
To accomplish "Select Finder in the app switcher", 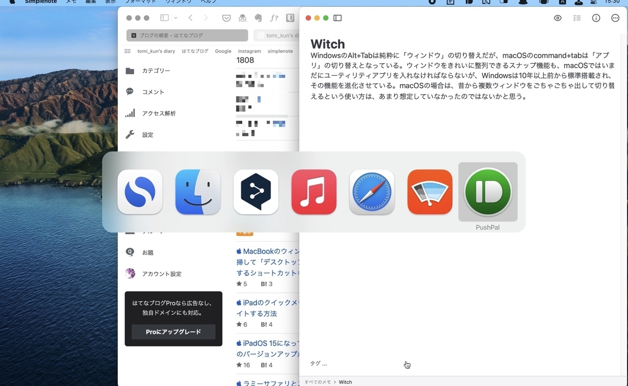I will [198, 192].
